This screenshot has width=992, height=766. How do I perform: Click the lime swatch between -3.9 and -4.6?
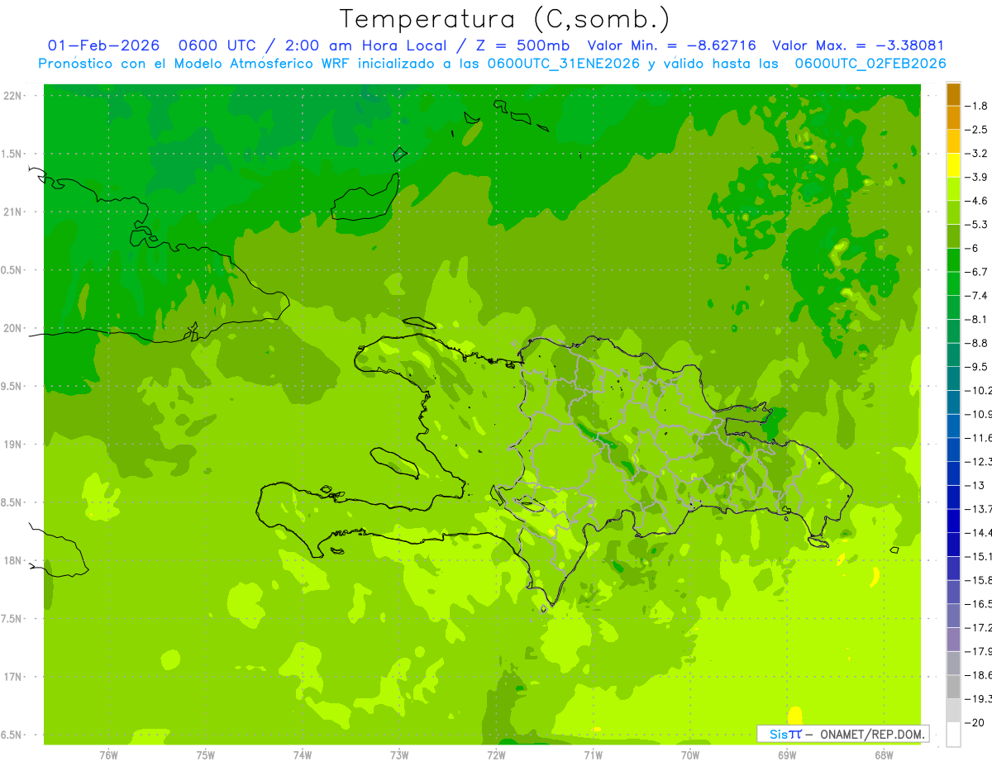coord(953,188)
